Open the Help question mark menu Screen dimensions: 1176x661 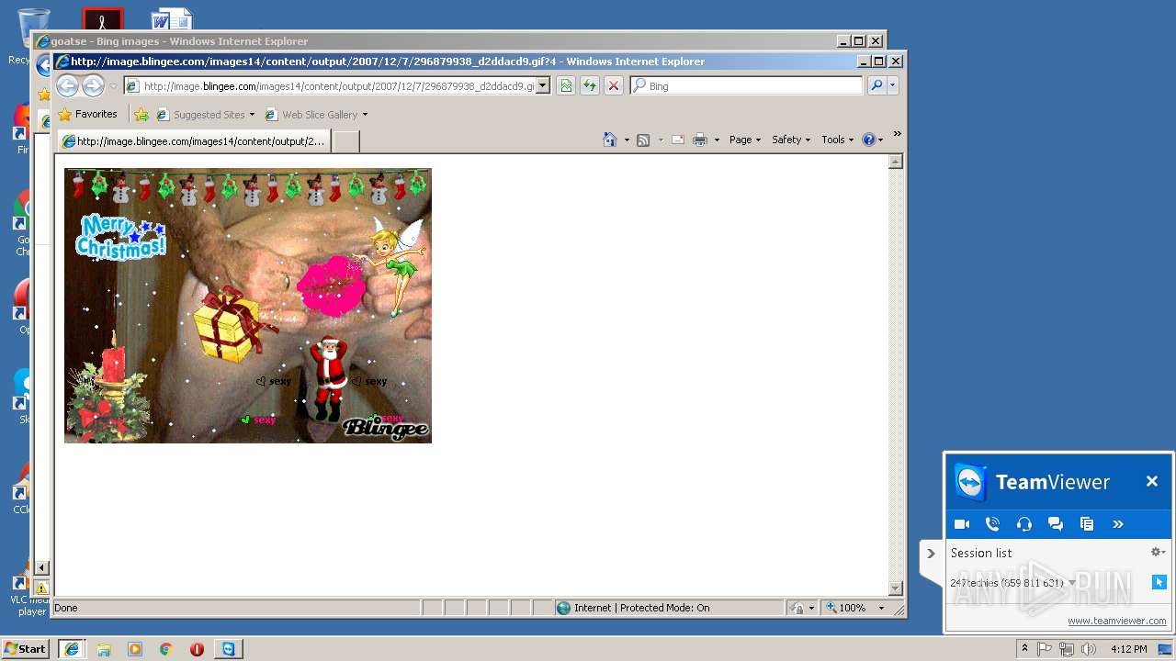point(872,140)
